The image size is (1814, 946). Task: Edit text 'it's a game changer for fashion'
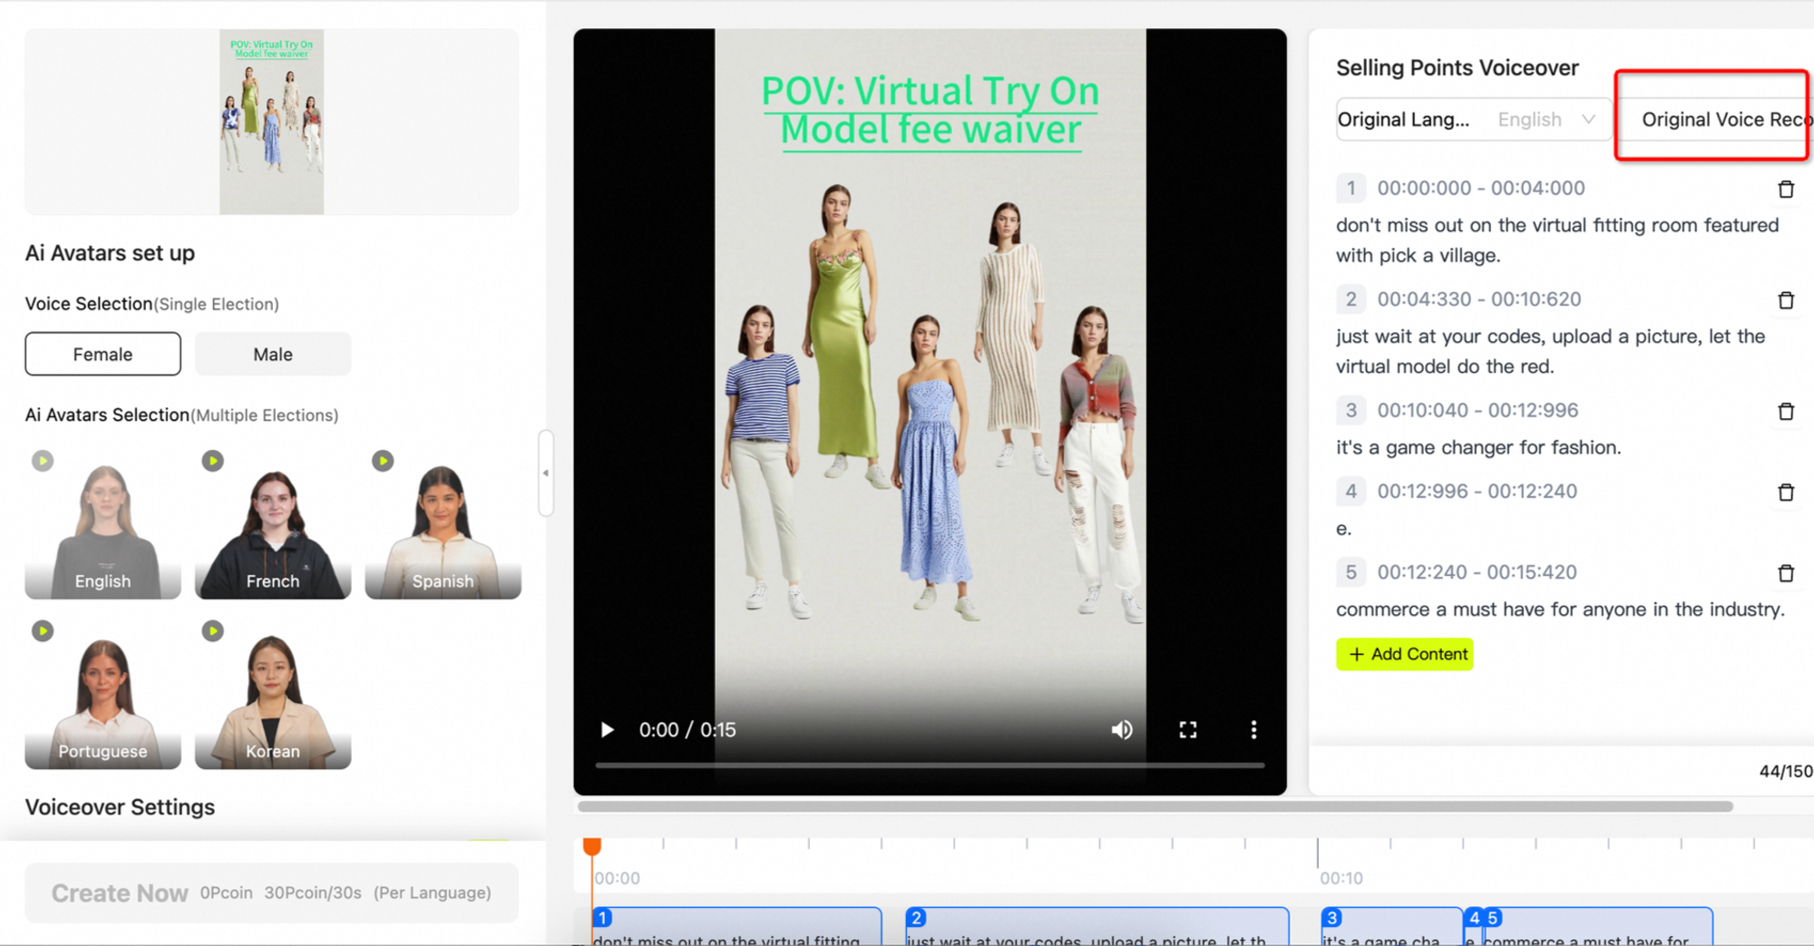point(1478,447)
